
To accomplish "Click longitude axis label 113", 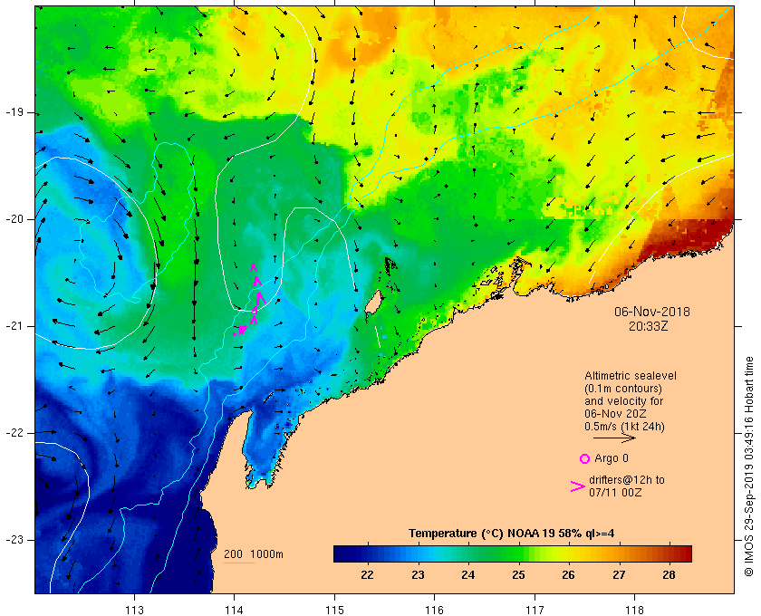I will coord(134,610).
